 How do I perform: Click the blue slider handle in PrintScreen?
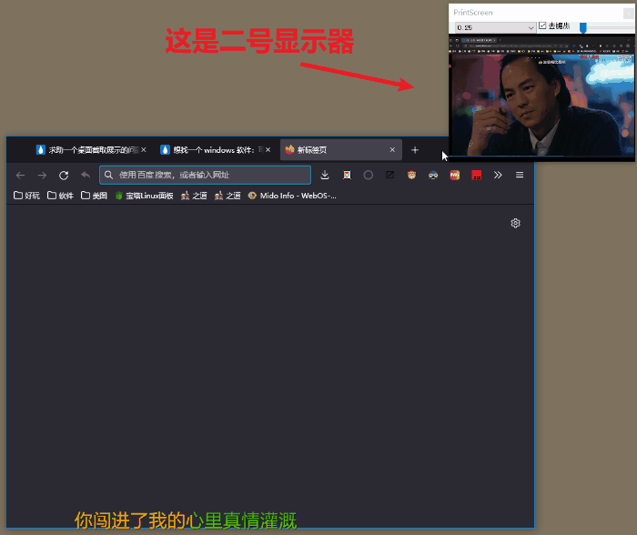(x=582, y=27)
